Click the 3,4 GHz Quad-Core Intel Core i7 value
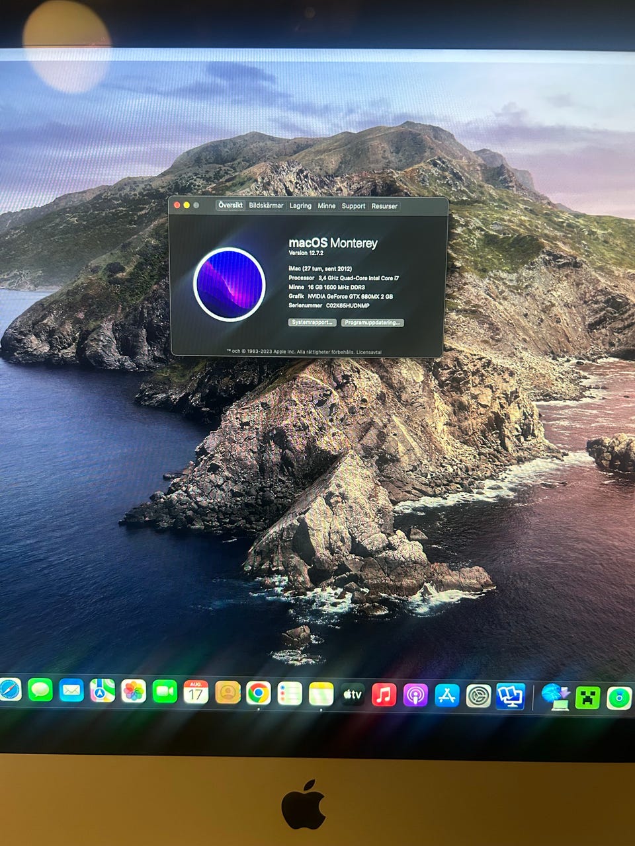635x846 pixels. [359, 278]
